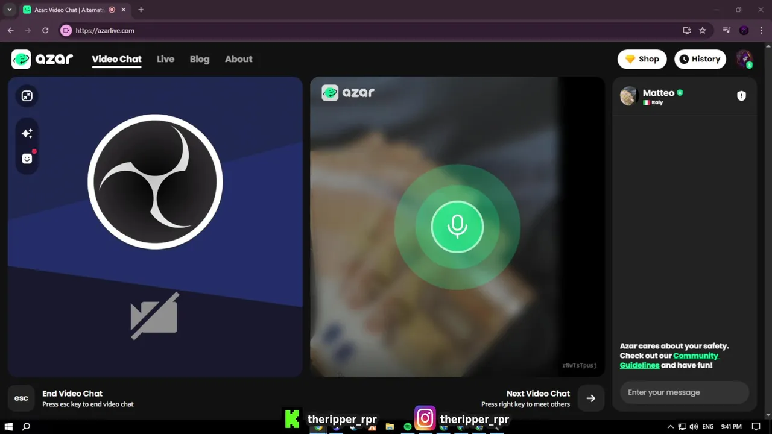Click Matteo's profile picture
The width and height of the screenshot is (772, 434).
point(629,96)
